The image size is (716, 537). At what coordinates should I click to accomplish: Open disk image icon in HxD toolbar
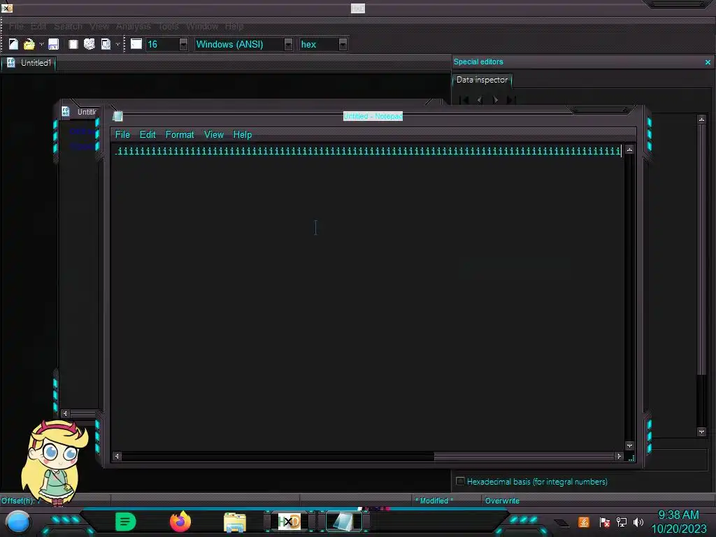(106, 44)
